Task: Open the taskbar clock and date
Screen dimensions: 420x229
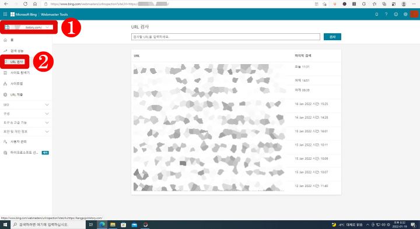Action: tap(400, 225)
